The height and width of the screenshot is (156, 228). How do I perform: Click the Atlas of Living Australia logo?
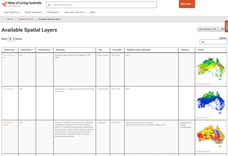(x=21, y=5)
